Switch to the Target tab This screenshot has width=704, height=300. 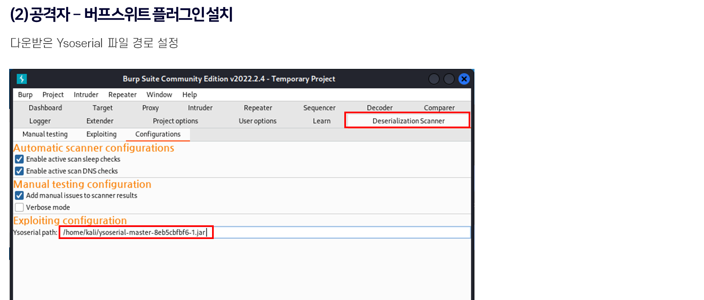coord(102,108)
